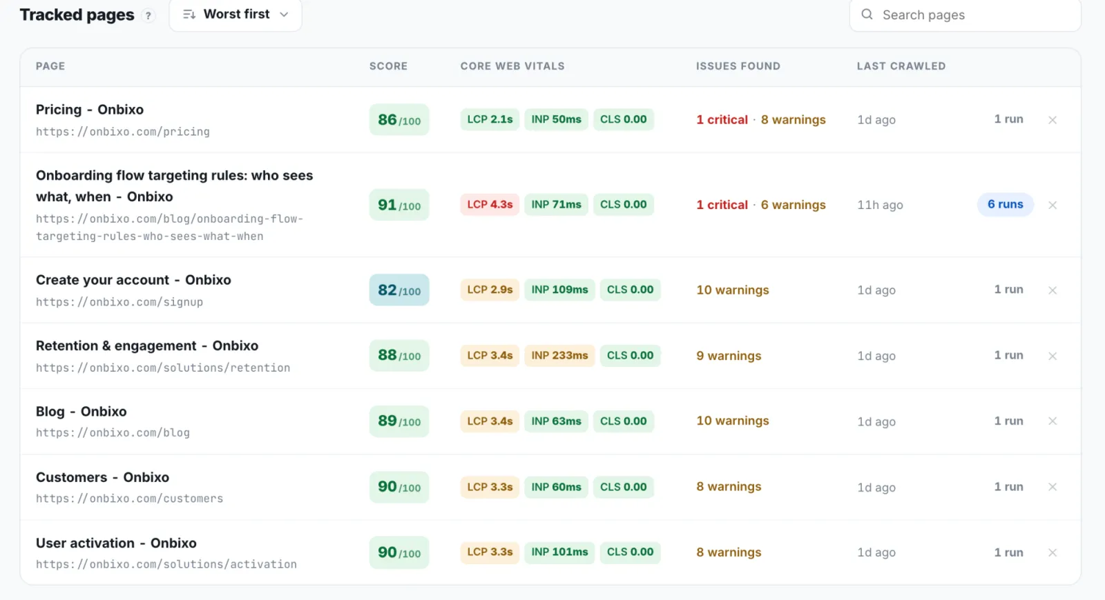Open the Blog - Onbixo page title
The height and width of the screenshot is (600, 1105).
(x=81, y=412)
